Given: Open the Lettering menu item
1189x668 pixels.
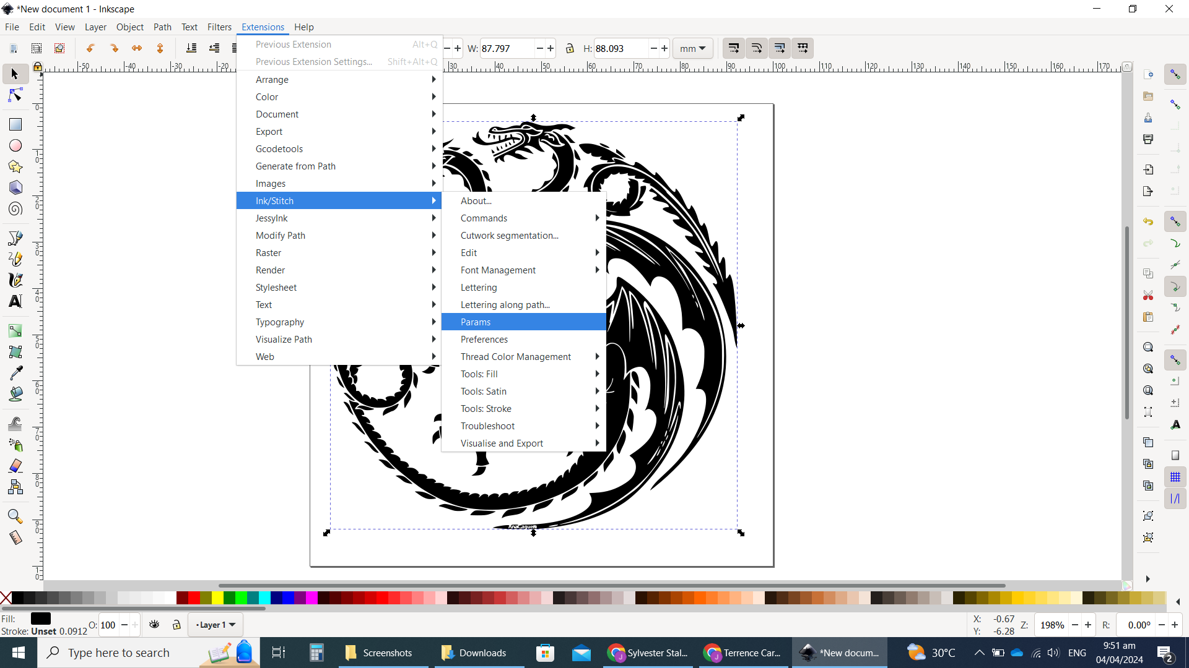Looking at the screenshot, I should [x=524, y=288].
